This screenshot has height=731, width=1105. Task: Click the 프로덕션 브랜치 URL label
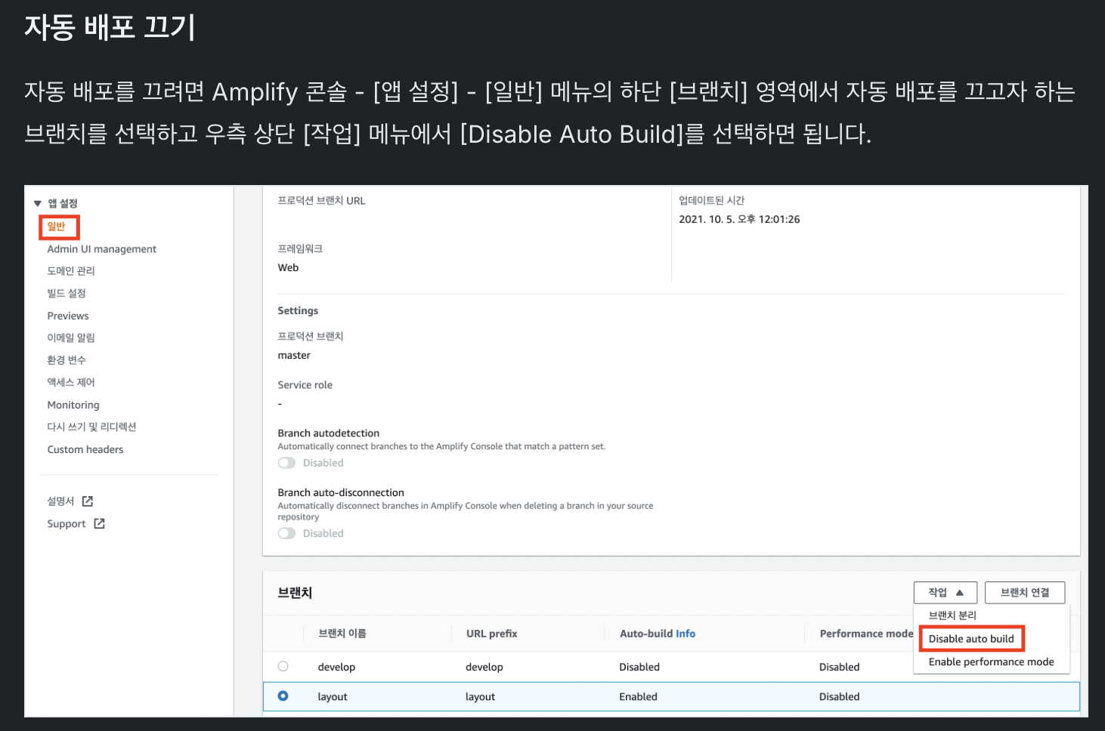pyautogui.click(x=321, y=201)
